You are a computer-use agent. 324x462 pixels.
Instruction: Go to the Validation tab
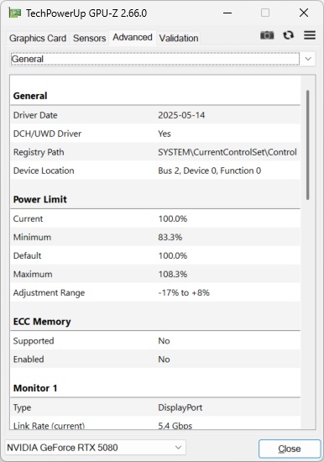(179, 38)
